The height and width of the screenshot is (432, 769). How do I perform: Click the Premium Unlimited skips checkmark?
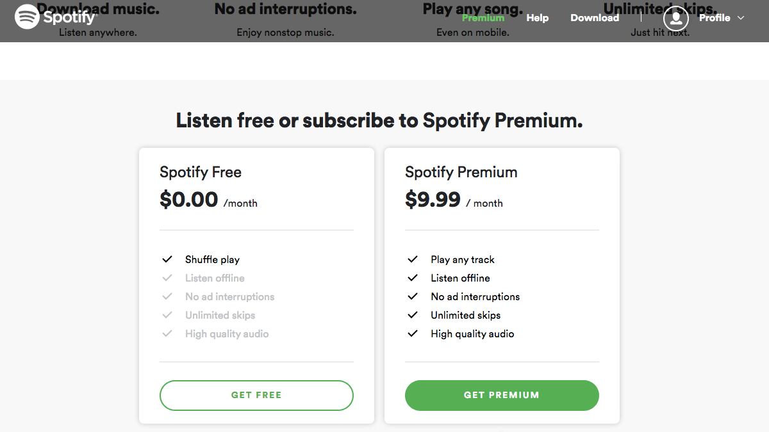(x=413, y=315)
